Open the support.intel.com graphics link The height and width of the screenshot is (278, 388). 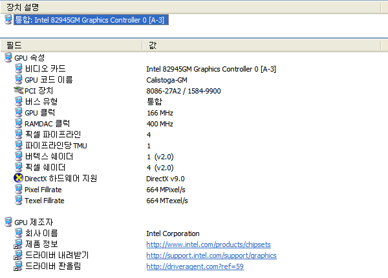(211, 255)
